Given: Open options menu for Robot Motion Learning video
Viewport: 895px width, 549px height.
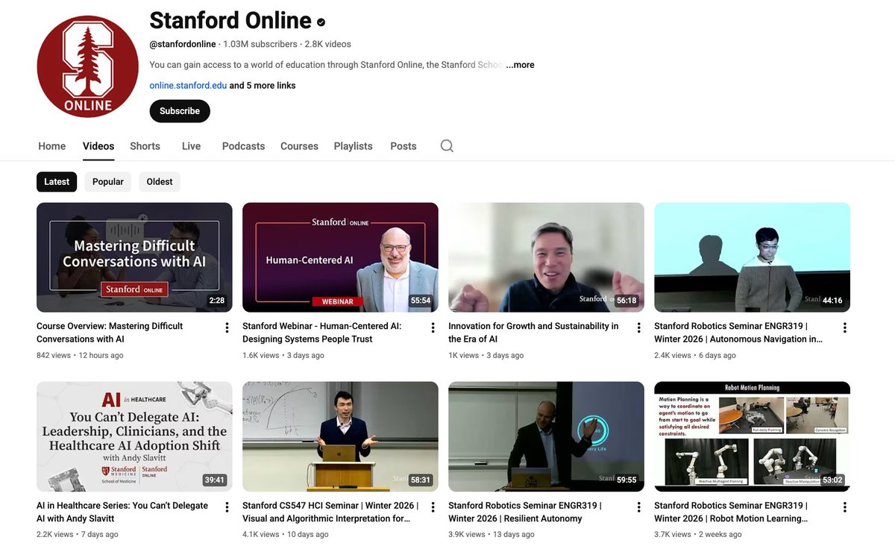Looking at the screenshot, I should pos(844,506).
